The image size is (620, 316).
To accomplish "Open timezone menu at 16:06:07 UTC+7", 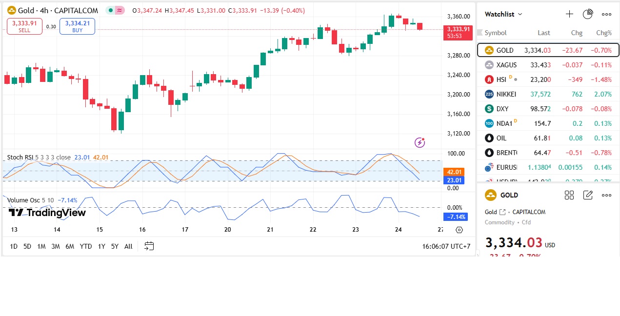I will click(x=446, y=246).
